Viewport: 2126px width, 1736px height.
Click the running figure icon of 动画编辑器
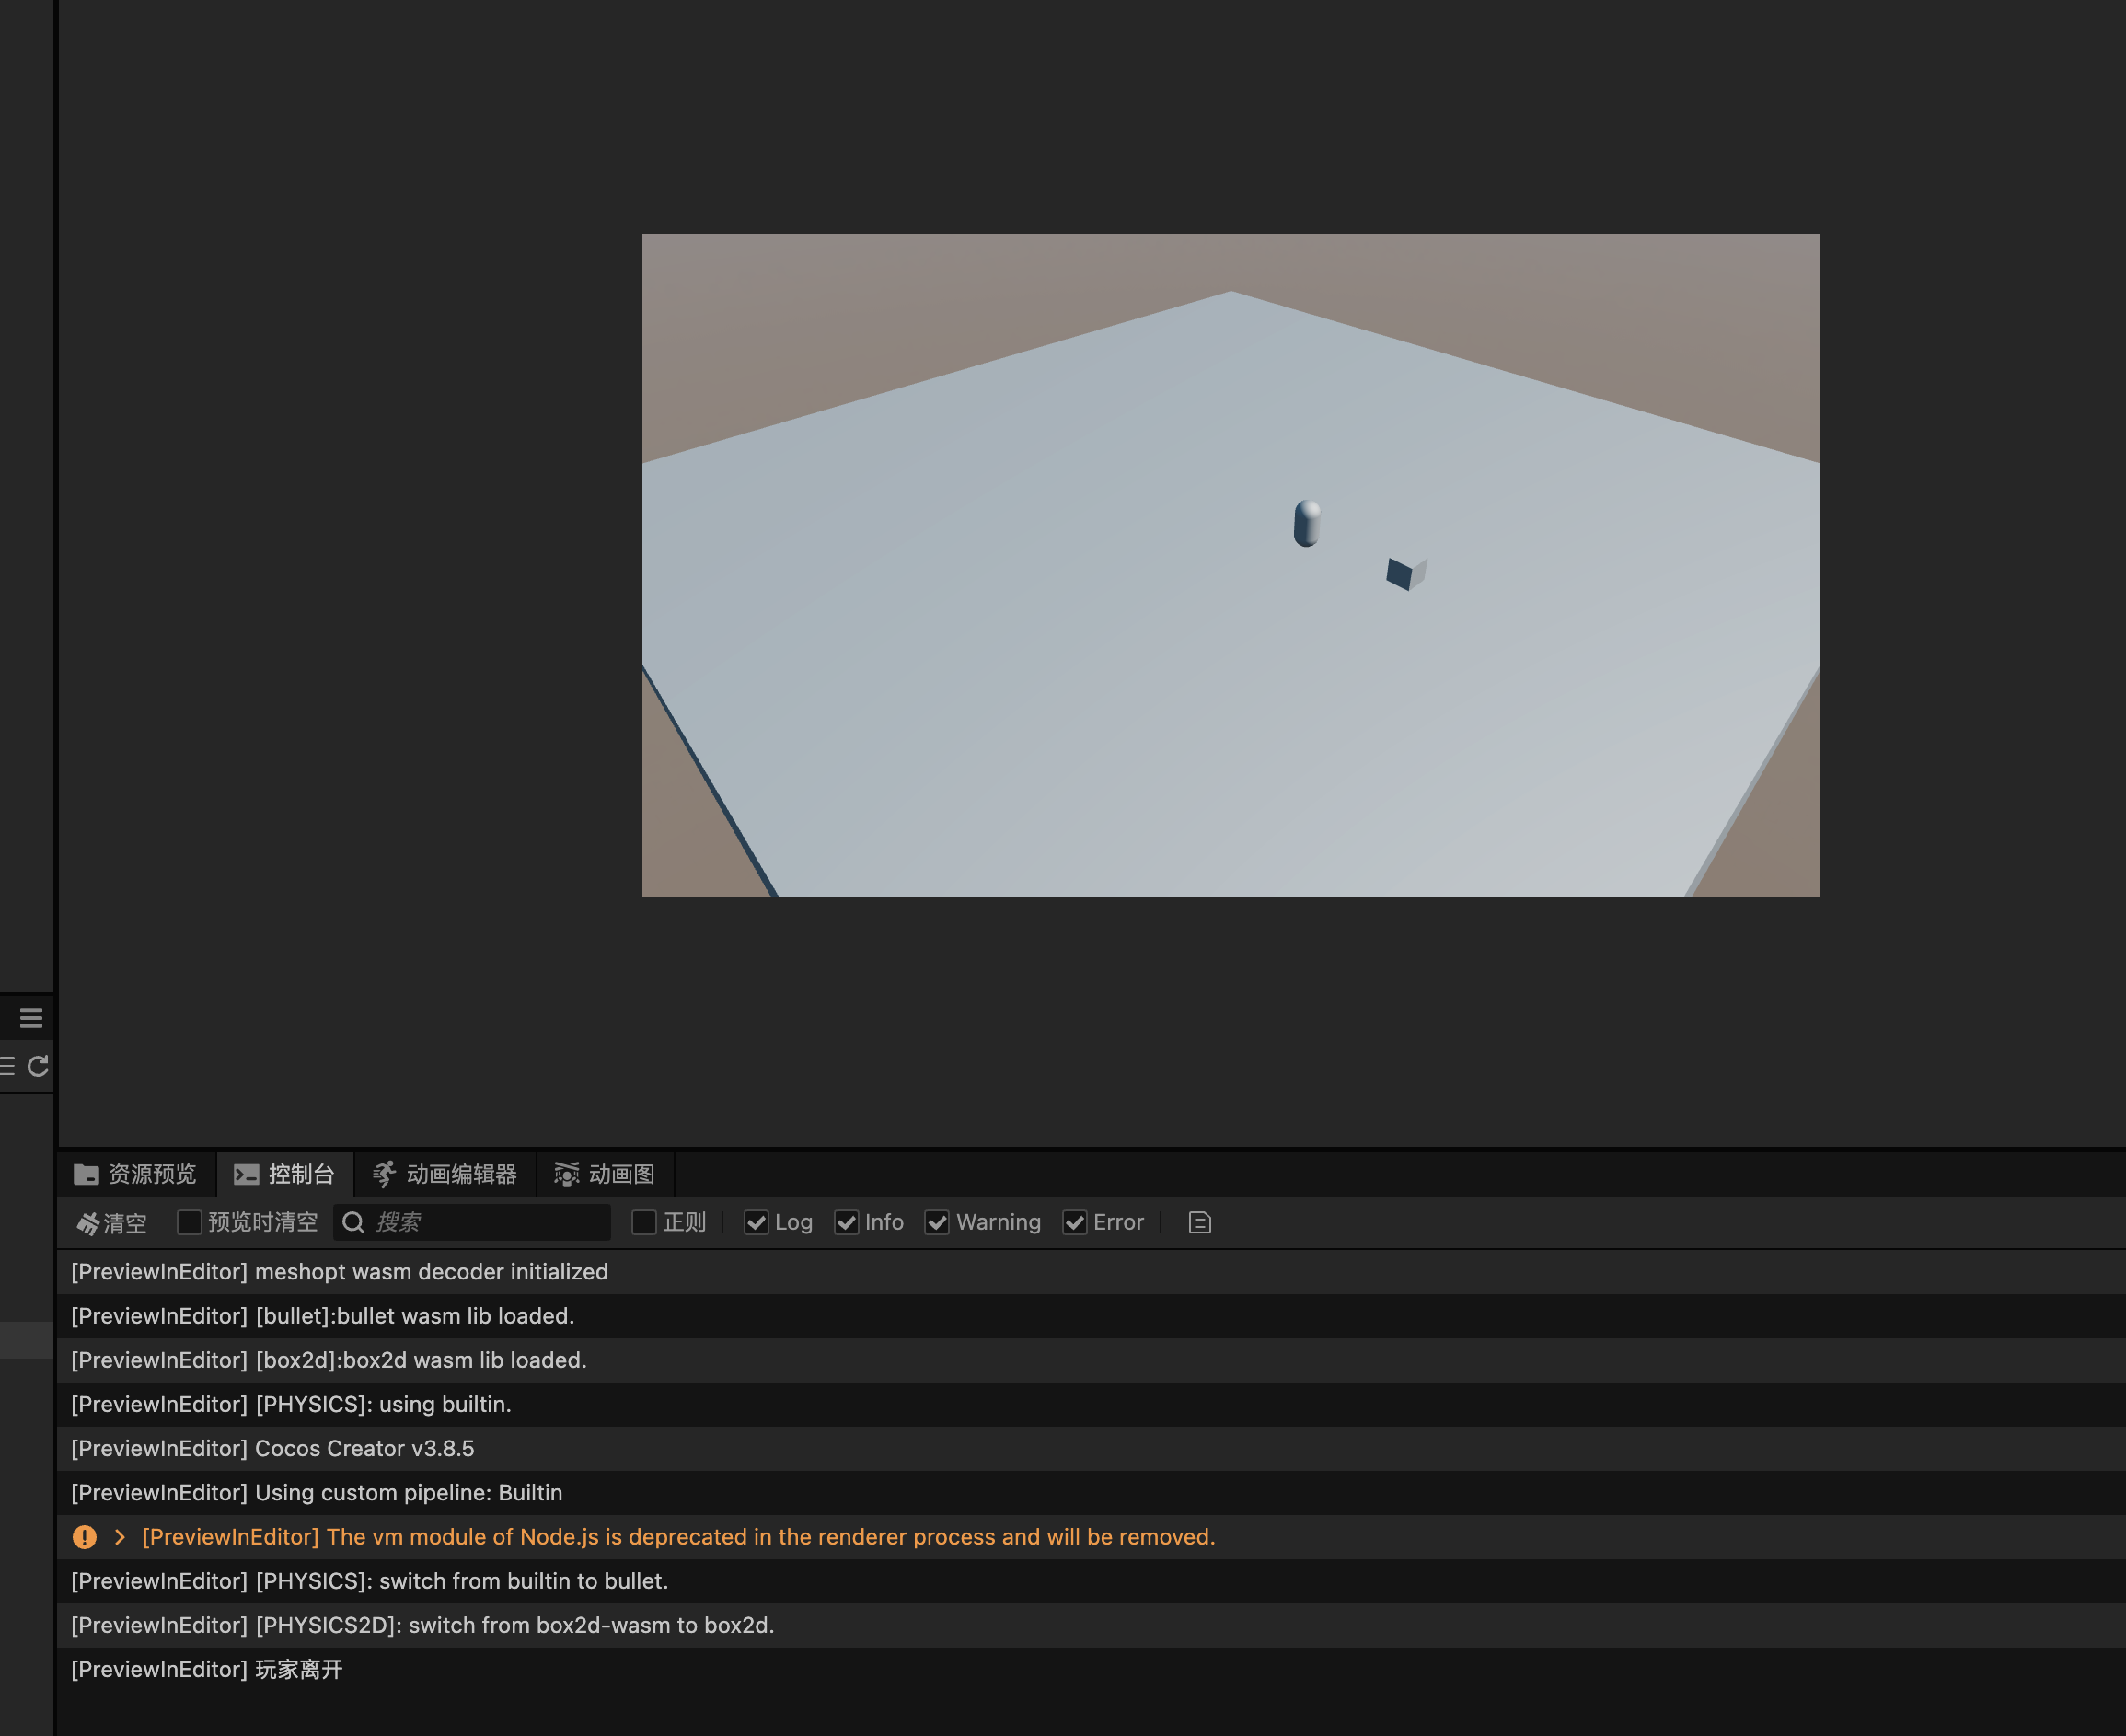coord(384,1174)
